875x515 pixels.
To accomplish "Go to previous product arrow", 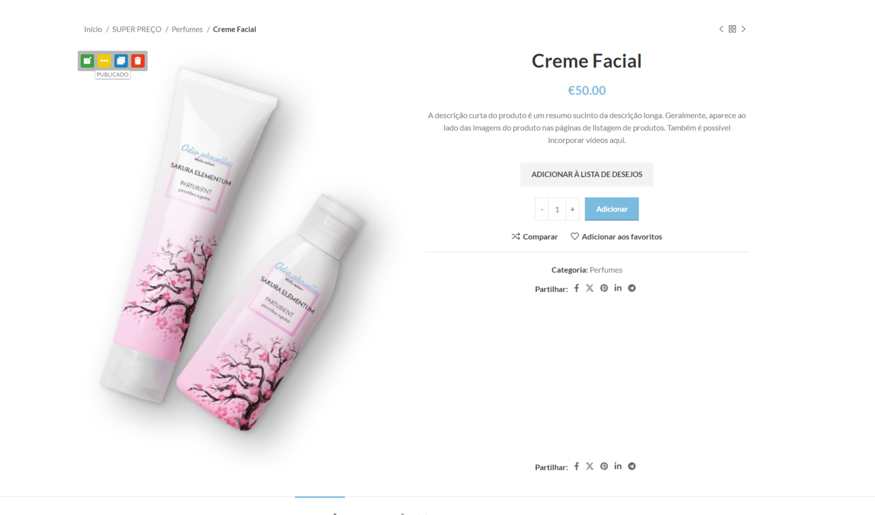I will (x=721, y=29).
